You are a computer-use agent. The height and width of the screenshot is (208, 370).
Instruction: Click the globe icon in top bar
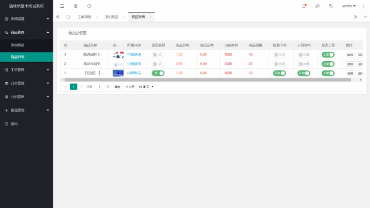point(76,6)
